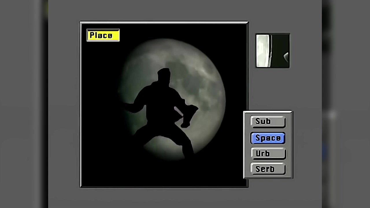
Task: Click the small preview thumbnail
Action: click(x=273, y=51)
